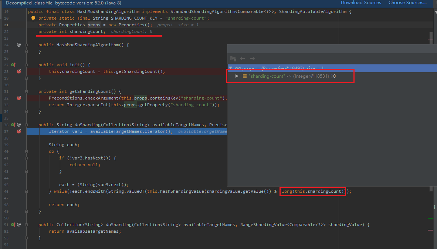This screenshot has height=249, width=437.
Task: Toggle the breakpoint on the Iterator var3 line
Action: (x=19, y=131)
